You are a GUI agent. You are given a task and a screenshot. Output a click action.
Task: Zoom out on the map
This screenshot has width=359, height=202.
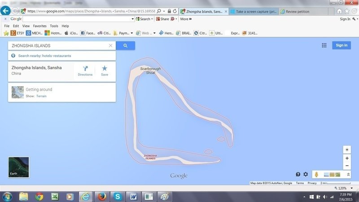click(347, 166)
